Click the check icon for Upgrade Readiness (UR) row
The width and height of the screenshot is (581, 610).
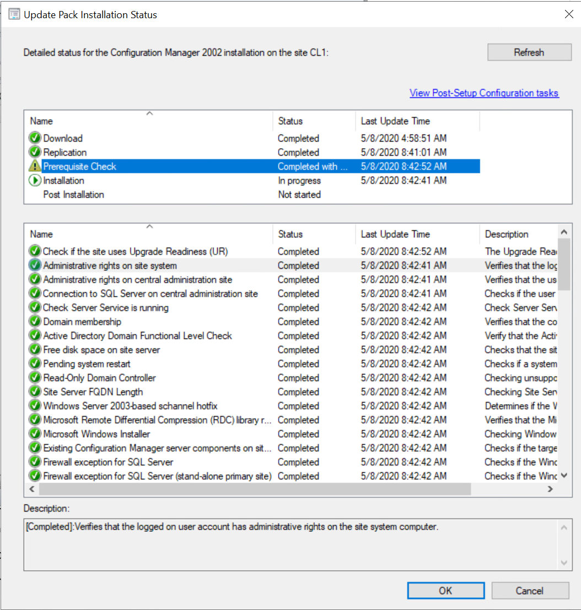pyautogui.click(x=35, y=251)
